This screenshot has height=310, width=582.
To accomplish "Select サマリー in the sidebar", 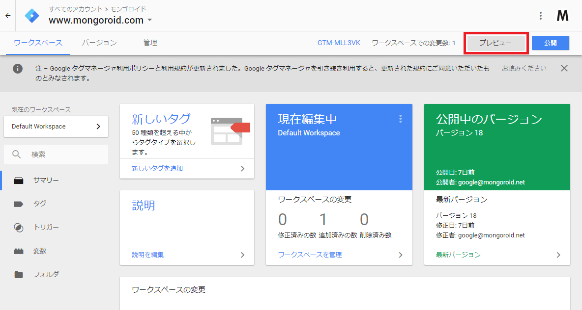I will 46,181.
